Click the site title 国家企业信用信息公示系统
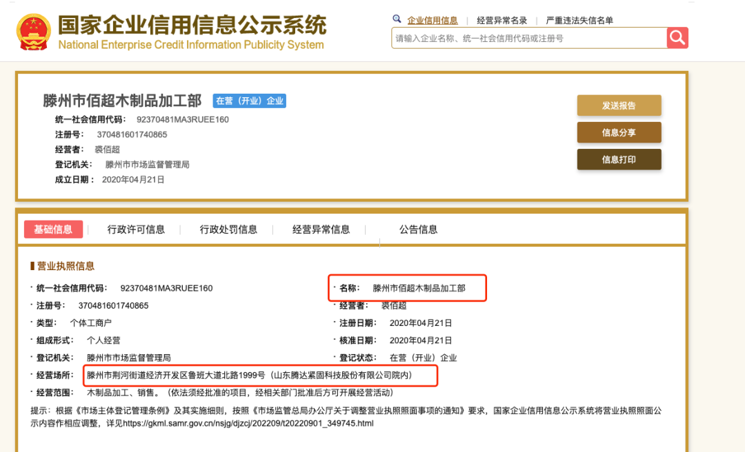The height and width of the screenshot is (452, 745). [192, 25]
